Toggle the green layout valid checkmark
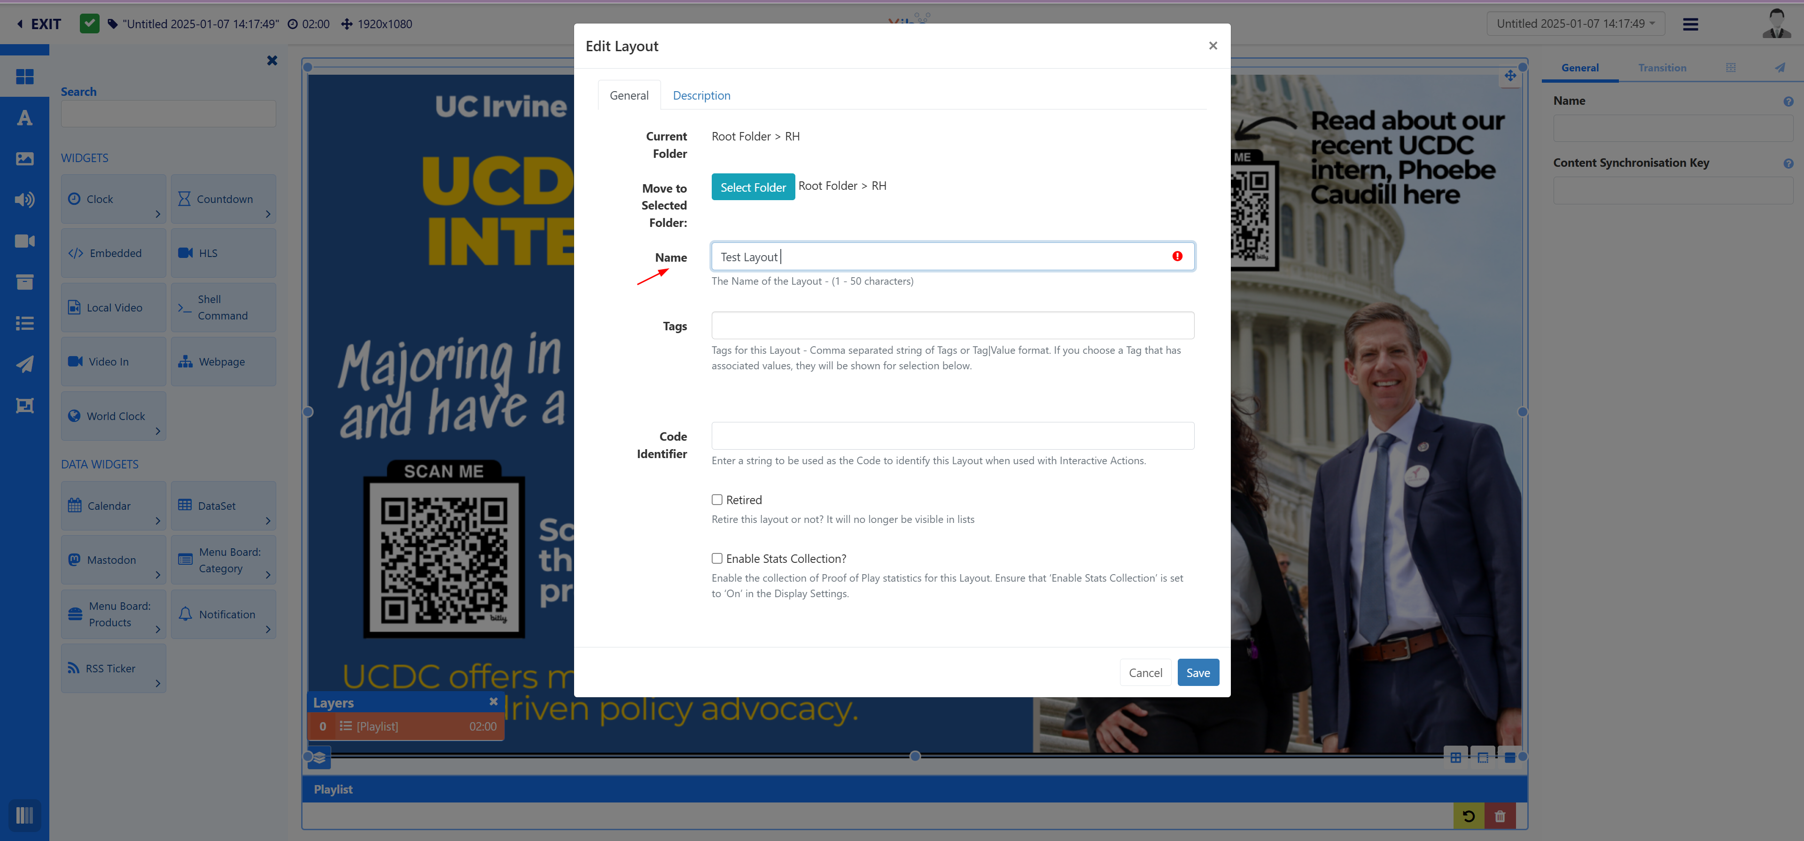The width and height of the screenshot is (1804, 841). click(90, 24)
